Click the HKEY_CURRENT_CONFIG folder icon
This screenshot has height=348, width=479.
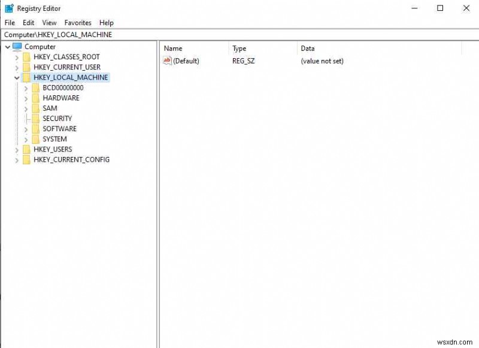click(25, 159)
